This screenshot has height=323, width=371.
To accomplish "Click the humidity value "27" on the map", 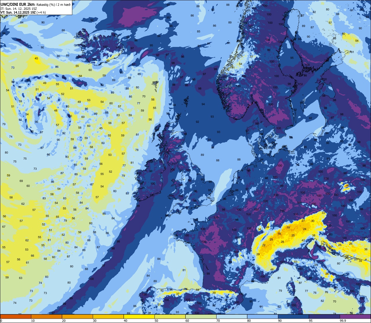I will coord(303,221).
